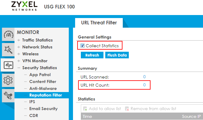Select the Monitor waveform icon
Viewport: 203px width, 120px height.
pyautogui.click(x=8, y=65)
